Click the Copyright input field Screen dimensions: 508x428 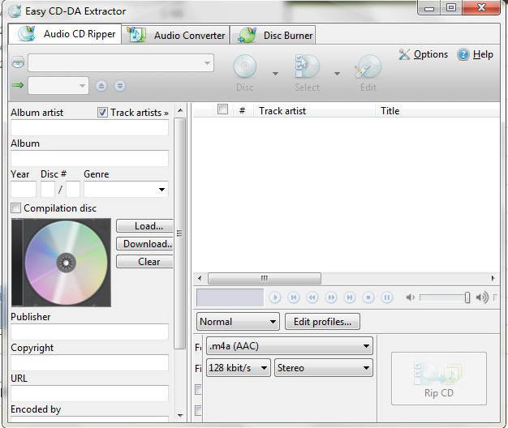click(90, 362)
